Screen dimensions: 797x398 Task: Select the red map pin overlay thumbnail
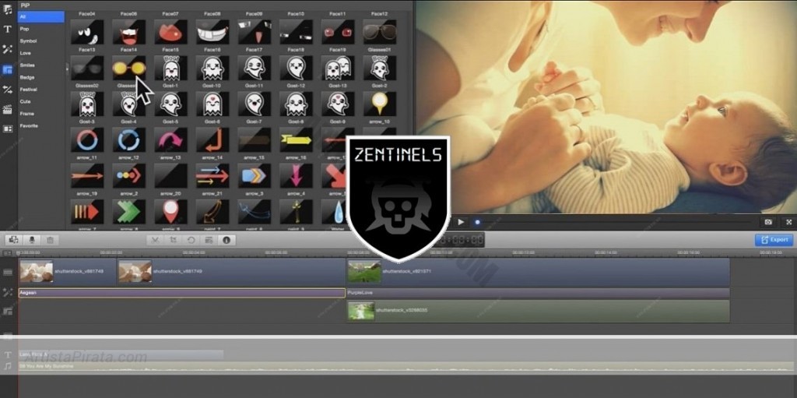click(x=170, y=212)
